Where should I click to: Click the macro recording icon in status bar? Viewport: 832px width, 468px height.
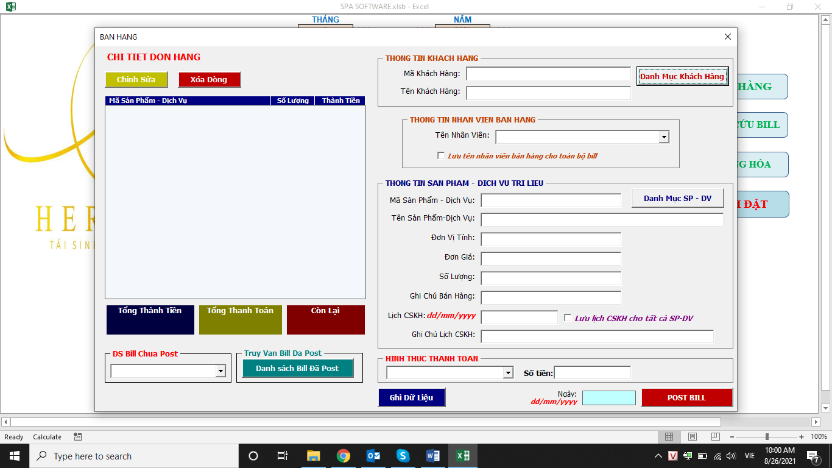[x=78, y=436]
